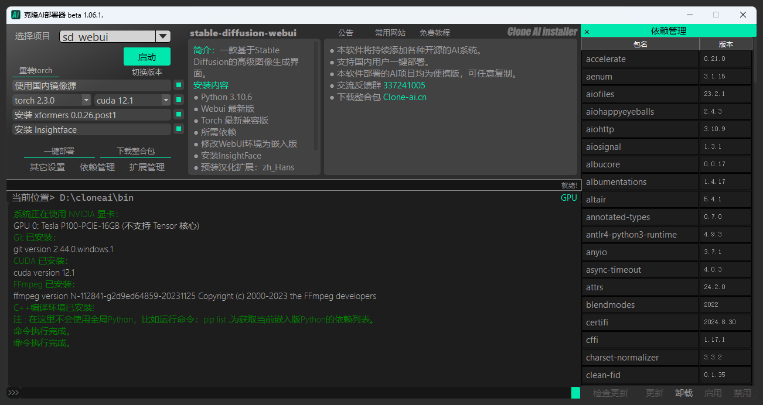The image size is (763, 405).
Task: Switch to the 常用网站 tab
Action: 390,33
